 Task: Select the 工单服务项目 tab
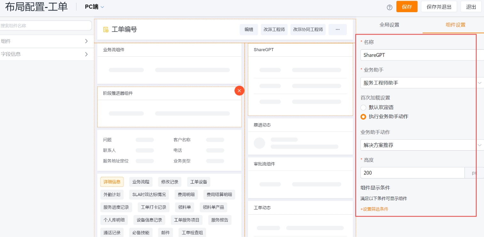pos(187,220)
